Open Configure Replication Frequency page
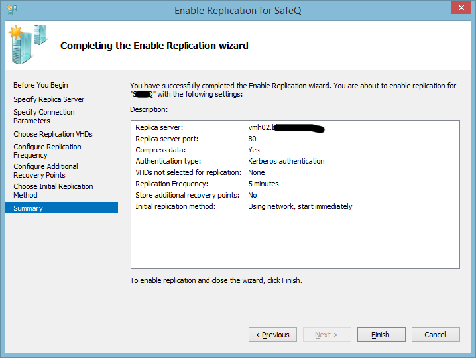The height and width of the screenshot is (358, 476). [x=47, y=150]
